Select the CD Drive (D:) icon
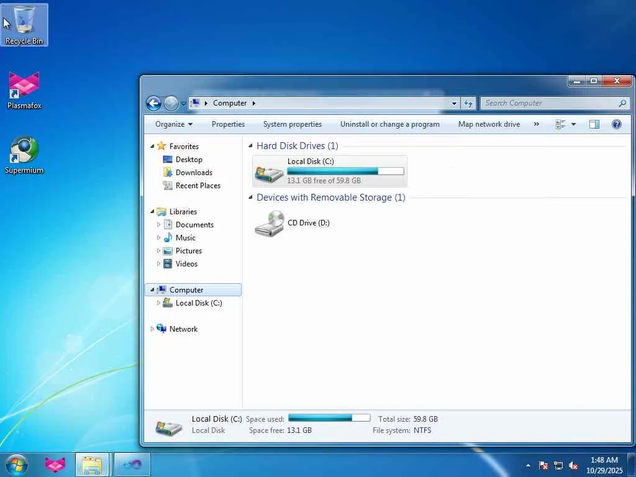 269,224
